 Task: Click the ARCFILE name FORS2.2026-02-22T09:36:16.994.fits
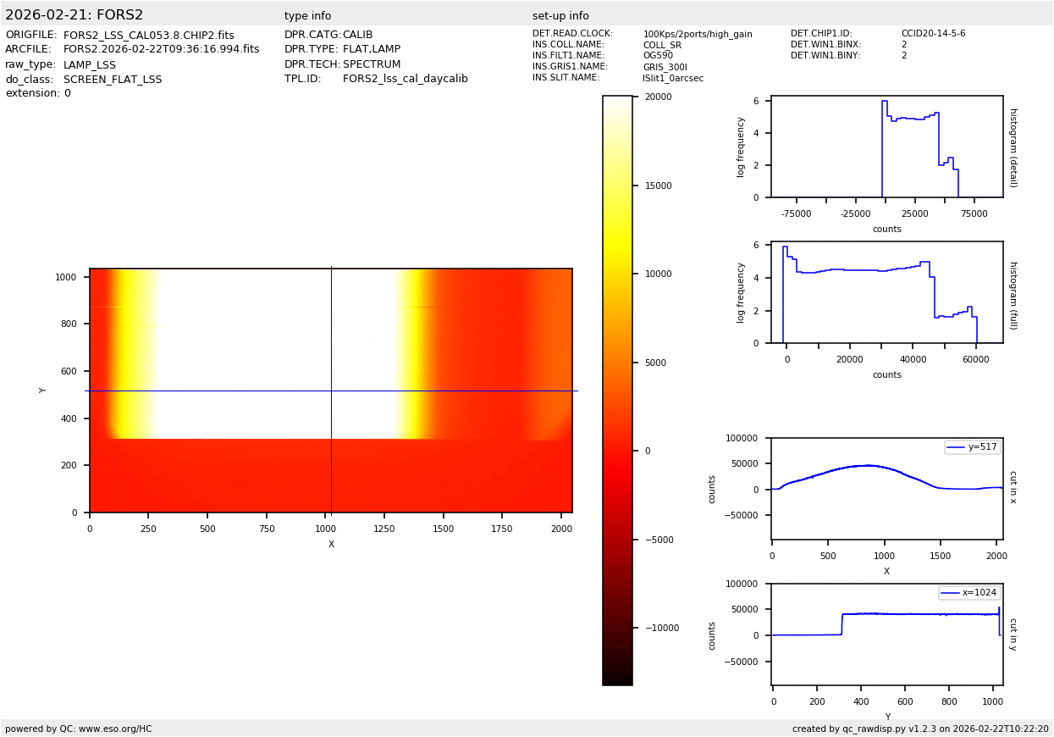(x=161, y=50)
